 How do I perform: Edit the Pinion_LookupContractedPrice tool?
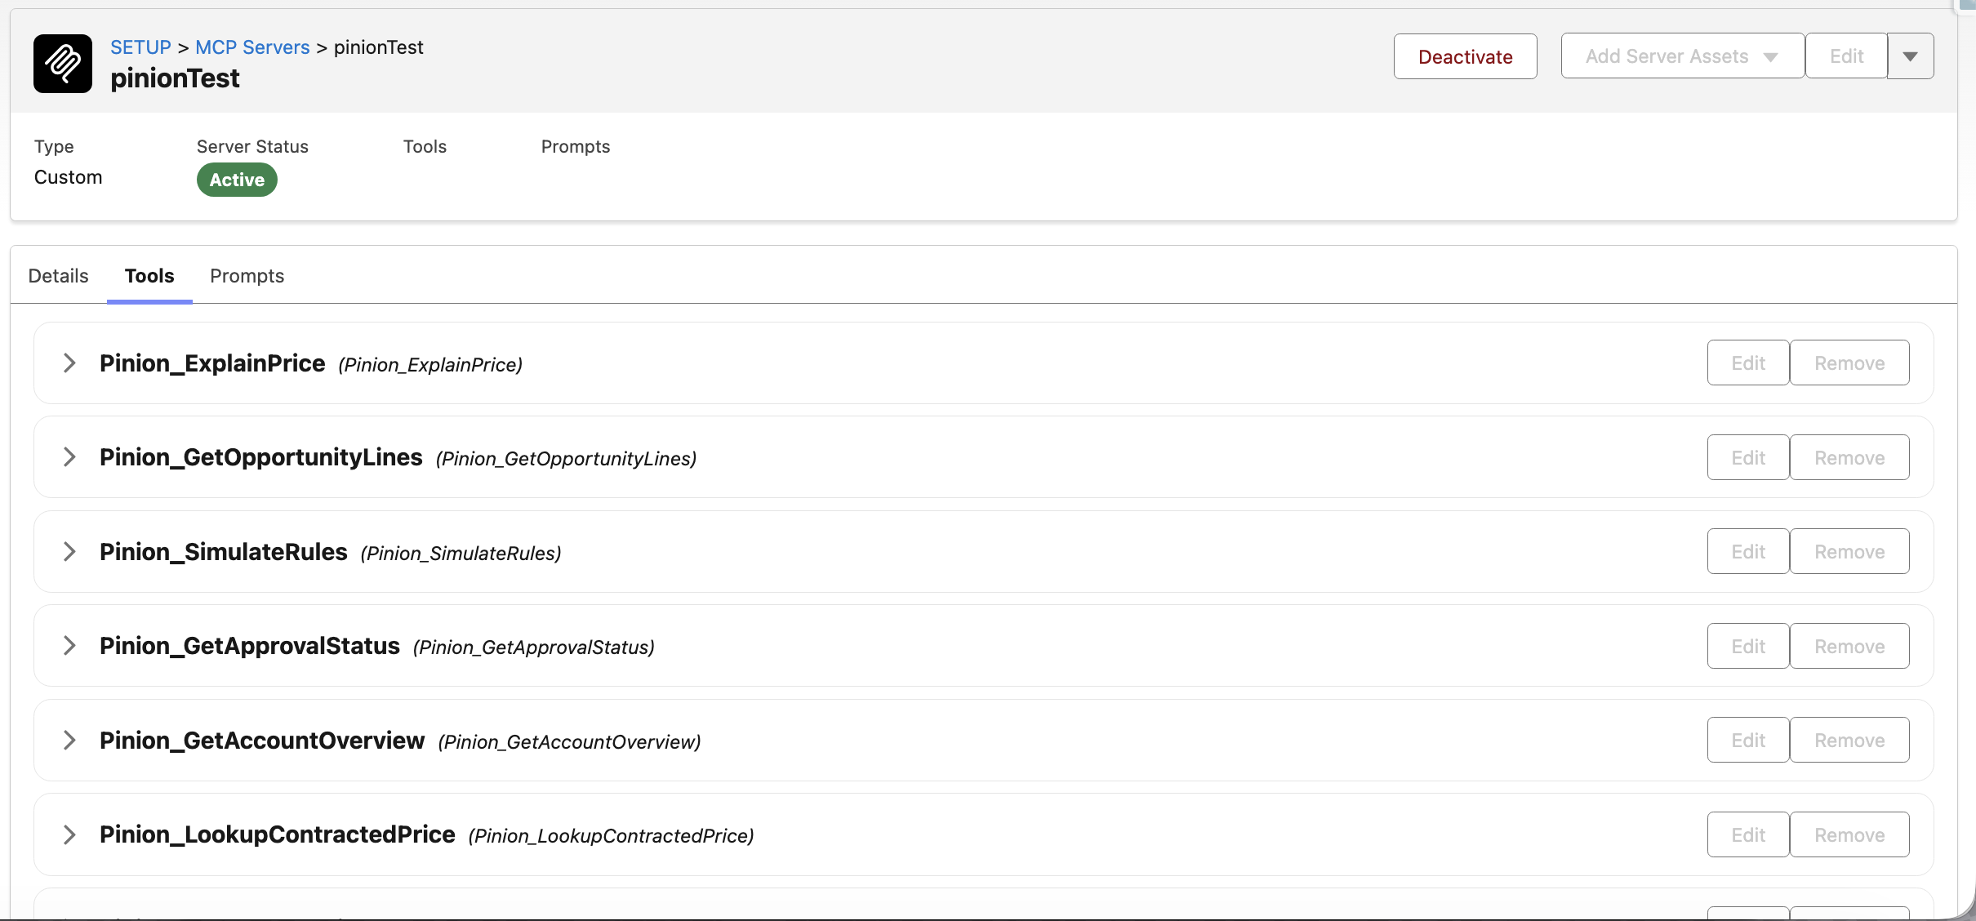(1748, 834)
